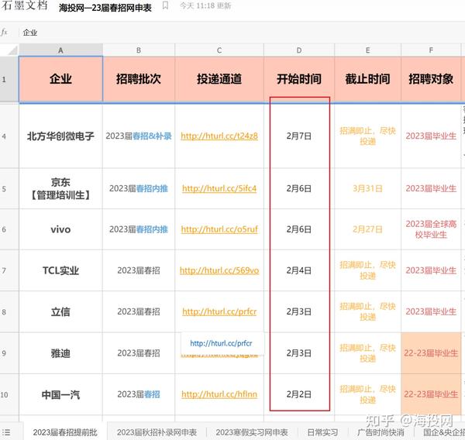Select column E header
Image resolution: width=465 pixels, height=440 pixels.
pyautogui.click(x=367, y=50)
